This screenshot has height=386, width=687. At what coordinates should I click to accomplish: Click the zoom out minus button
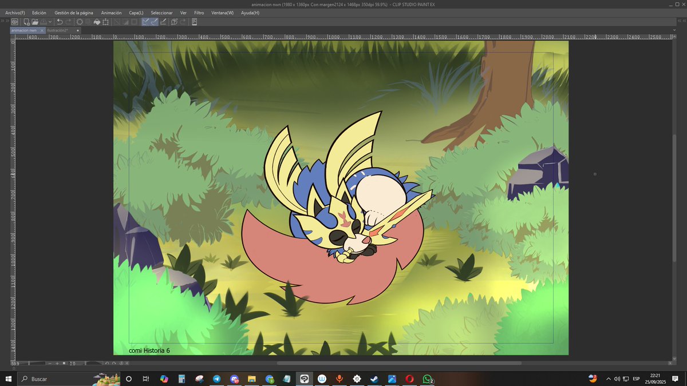(x=50, y=363)
